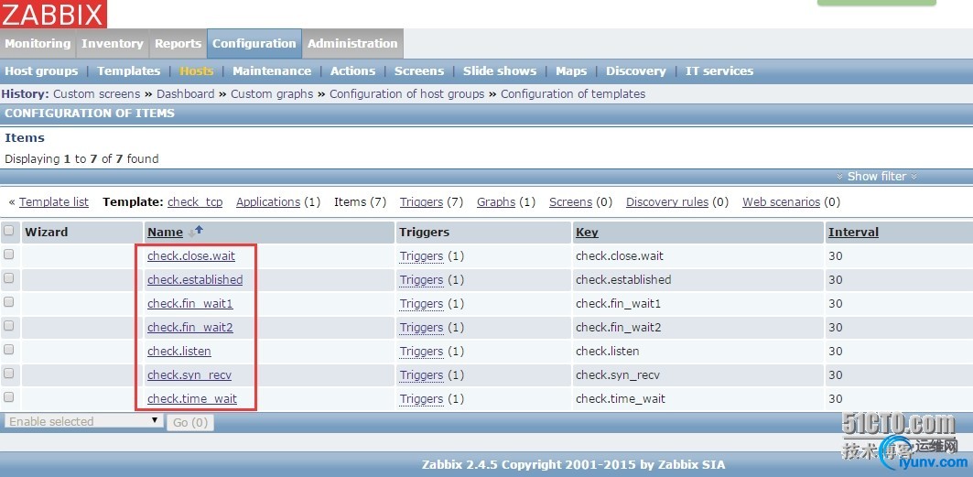The height and width of the screenshot is (477, 973).
Task: Open the Inventory tab
Action: 113,43
